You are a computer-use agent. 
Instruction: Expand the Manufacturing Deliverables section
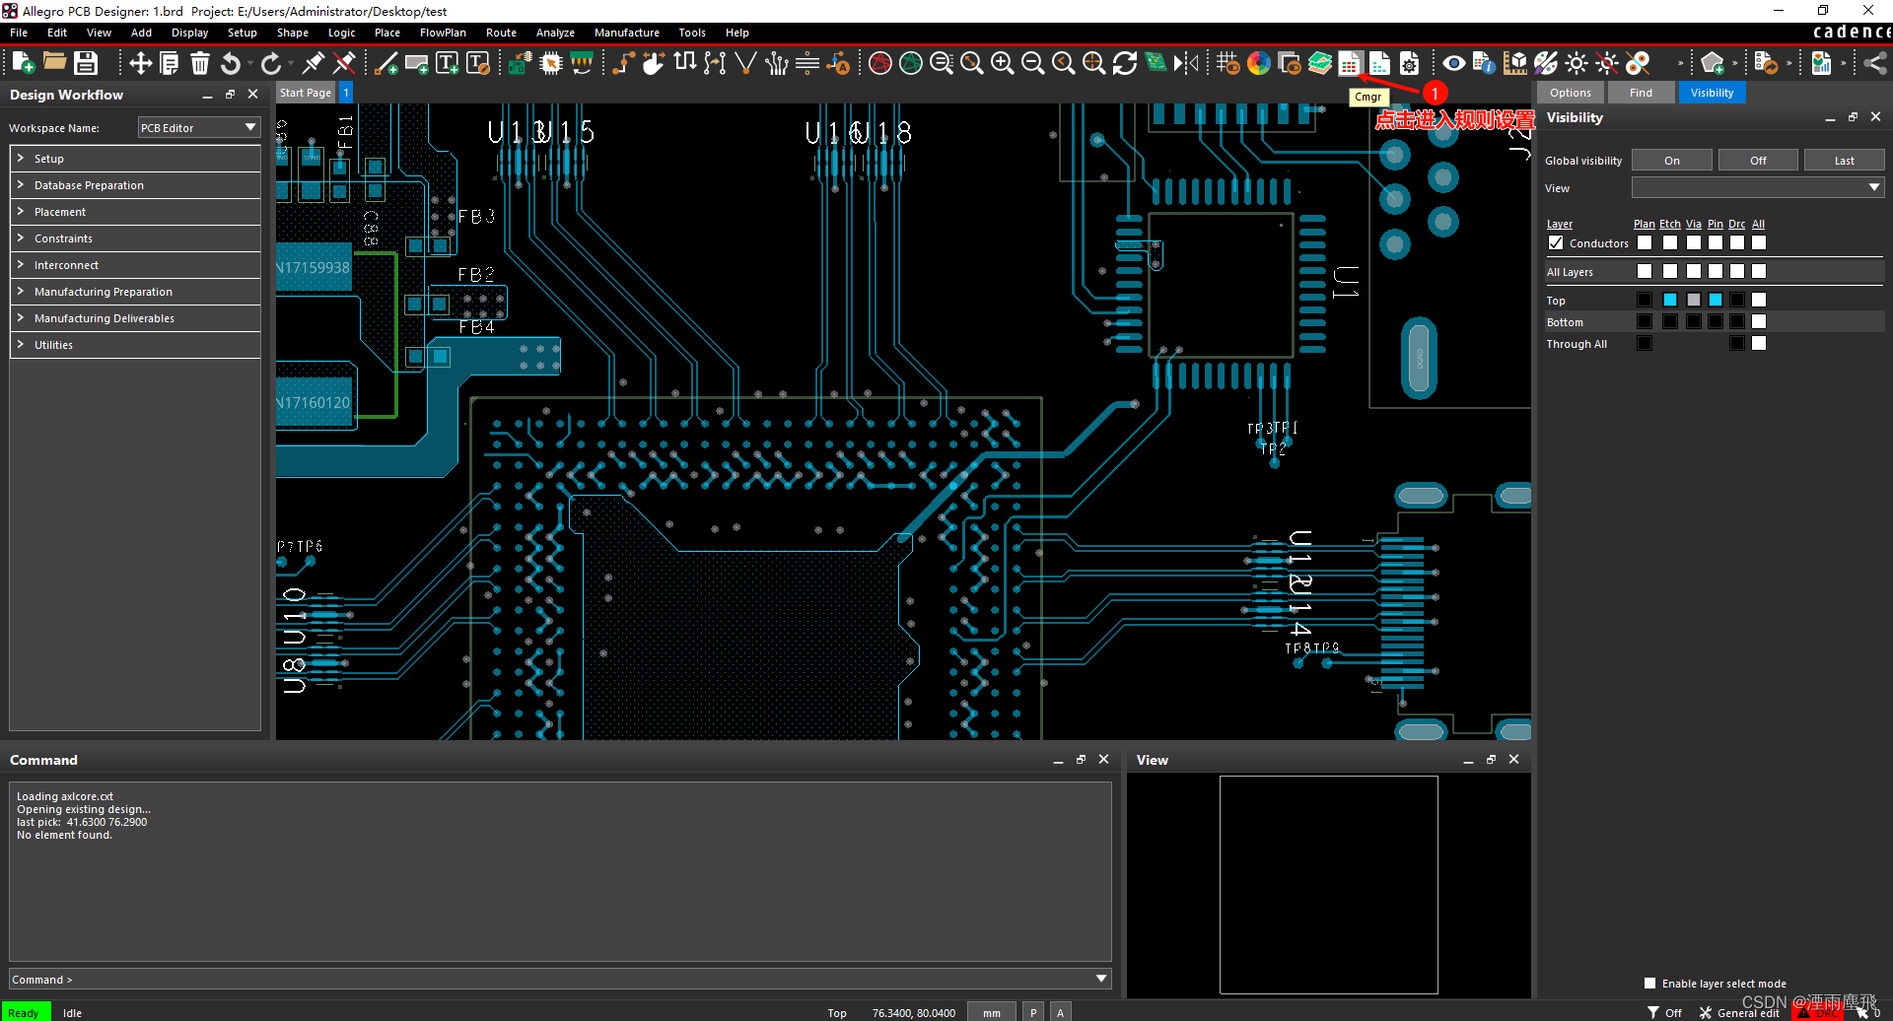[x=135, y=318]
